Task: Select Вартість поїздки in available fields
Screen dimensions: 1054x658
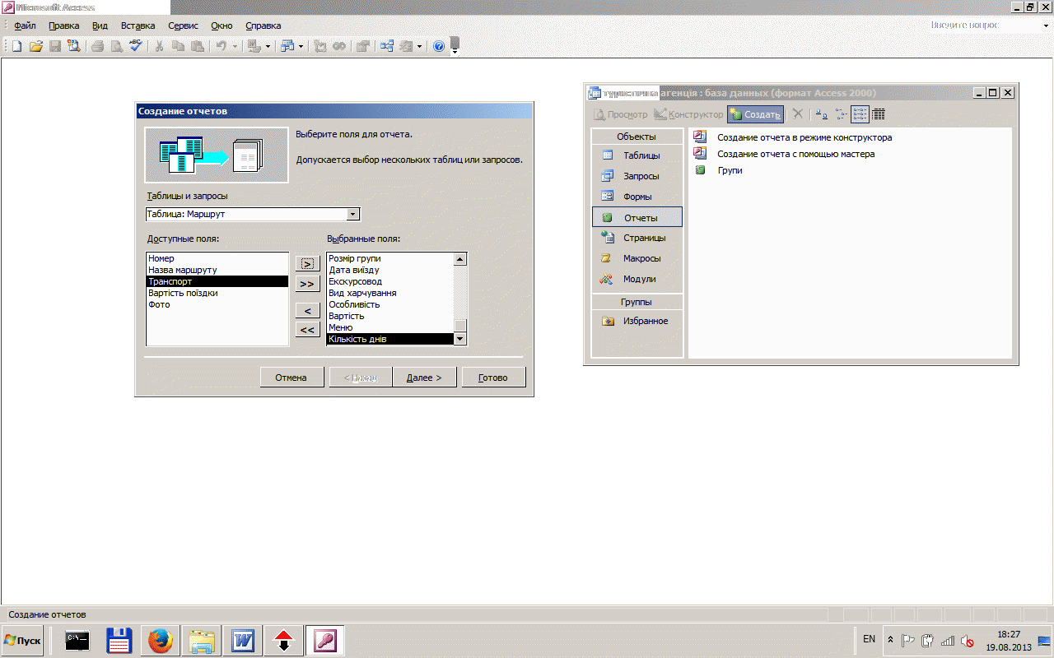Action: coord(183,293)
